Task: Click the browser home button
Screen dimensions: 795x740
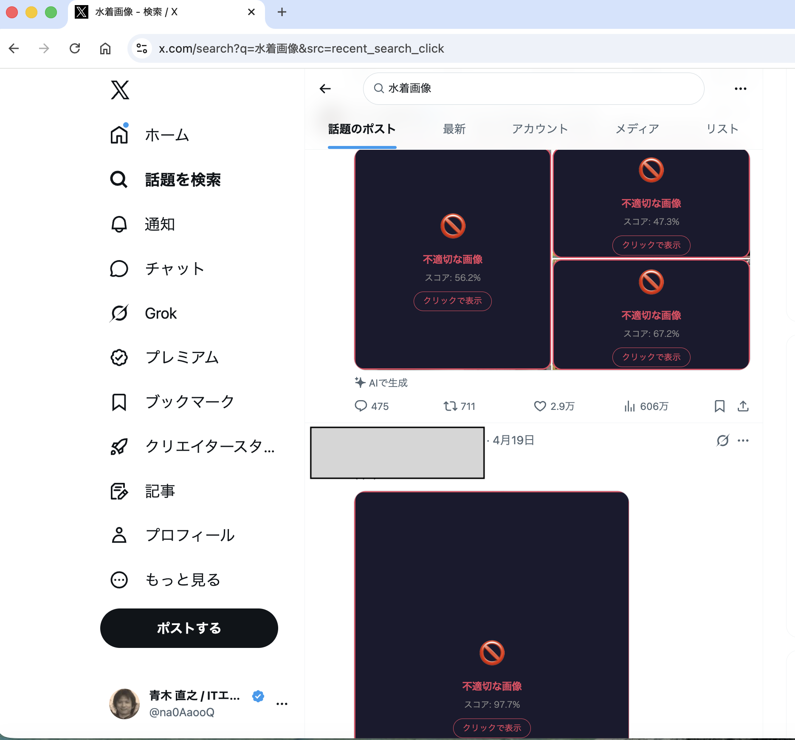Action: click(x=105, y=48)
